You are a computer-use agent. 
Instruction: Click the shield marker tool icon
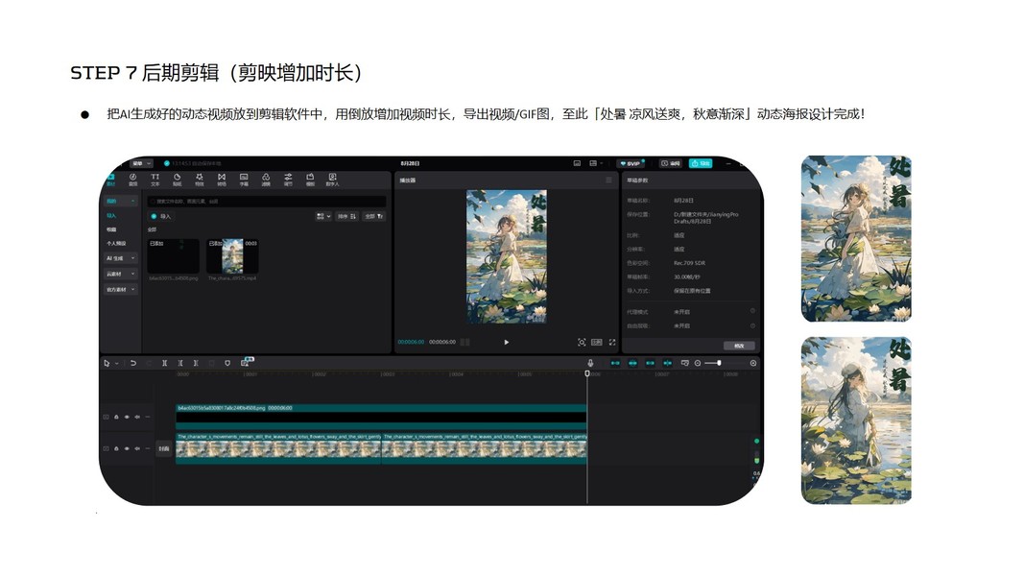coord(227,363)
